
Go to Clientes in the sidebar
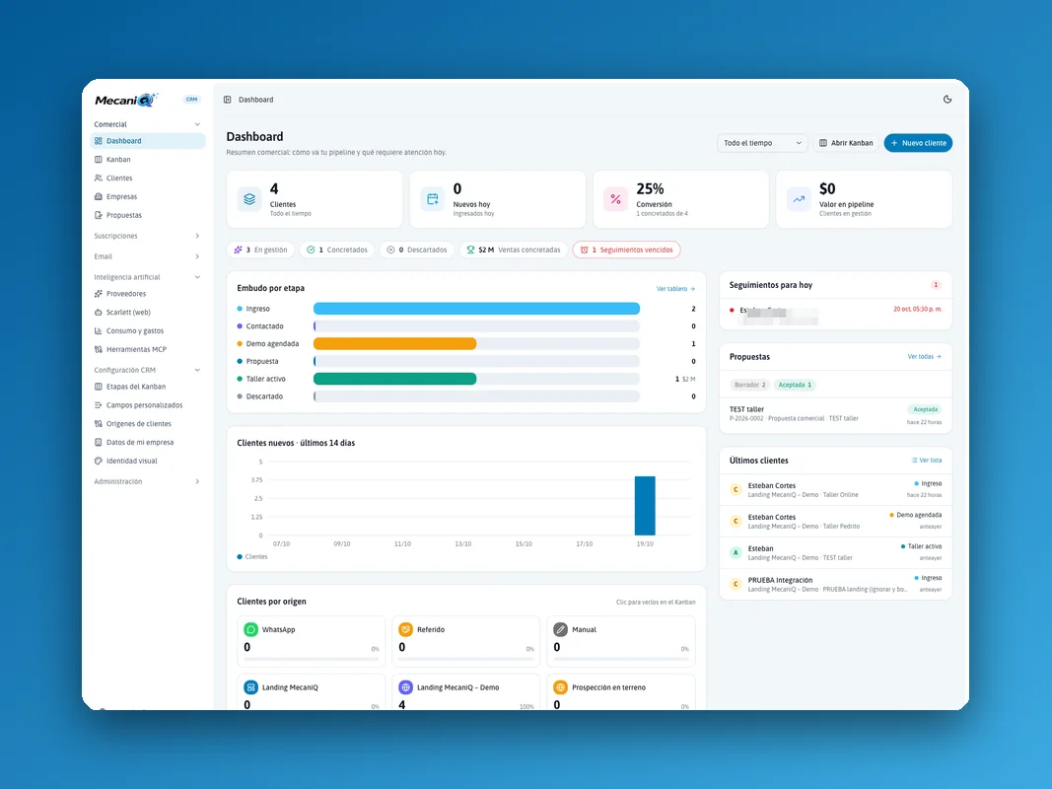(148, 178)
